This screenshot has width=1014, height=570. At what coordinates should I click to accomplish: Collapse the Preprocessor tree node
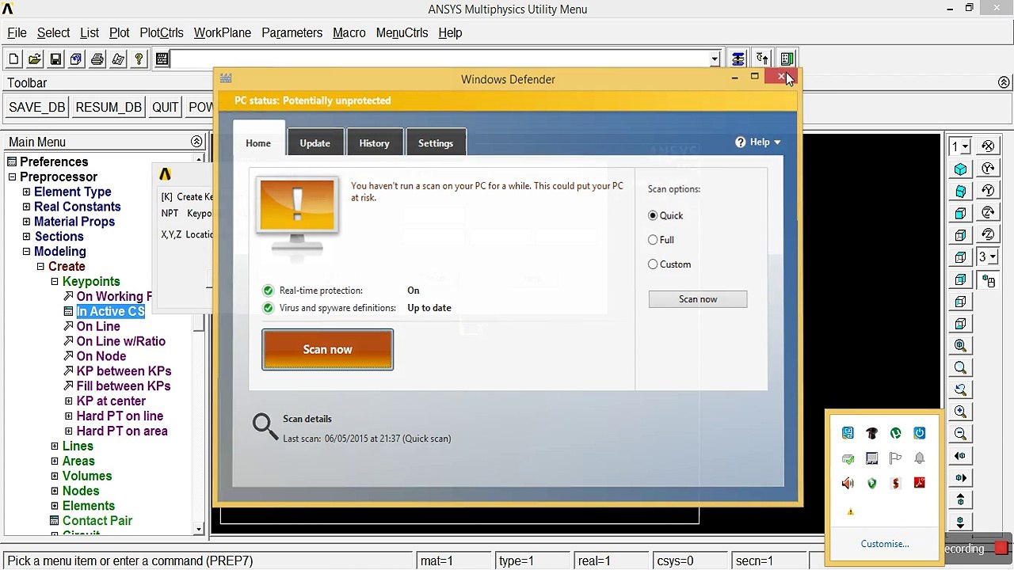click(12, 177)
